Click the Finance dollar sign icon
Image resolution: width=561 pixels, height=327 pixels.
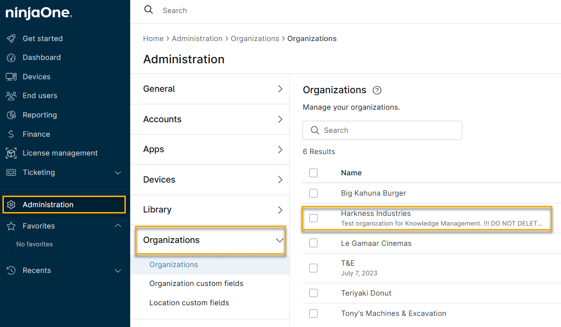tap(11, 134)
